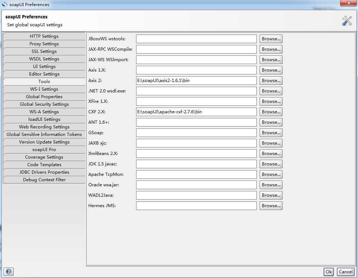Click the WADL2Java input field

(196, 195)
